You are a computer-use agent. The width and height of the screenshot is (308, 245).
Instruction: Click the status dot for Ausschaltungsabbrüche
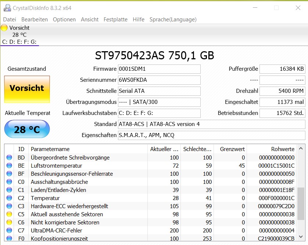click(x=9, y=182)
